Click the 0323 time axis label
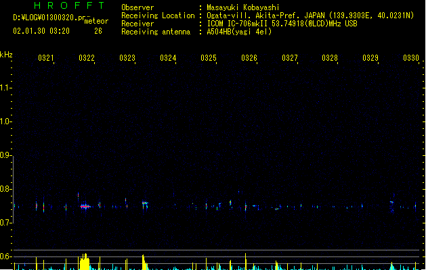The height and width of the screenshot is (270, 426). [127, 58]
